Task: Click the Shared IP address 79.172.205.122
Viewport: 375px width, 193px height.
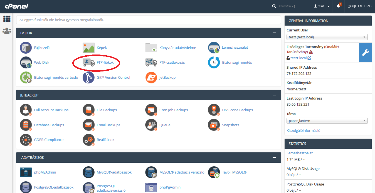Action: [299, 74]
